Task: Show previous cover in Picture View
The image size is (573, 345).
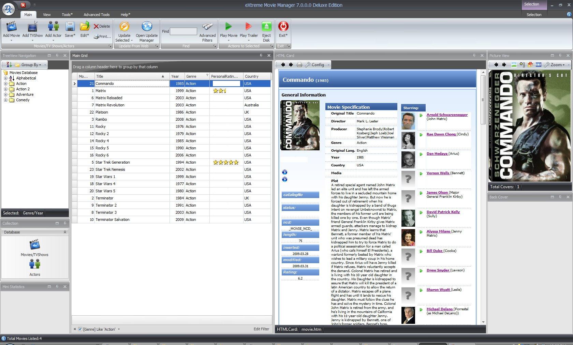Action: (496, 65)
